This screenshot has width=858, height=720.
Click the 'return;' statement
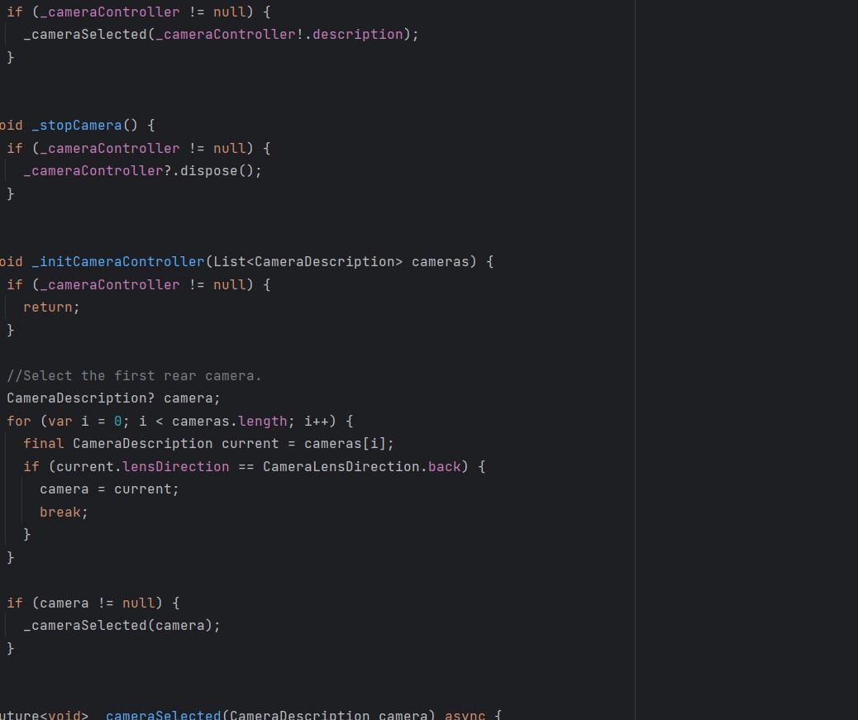(51, 308)
